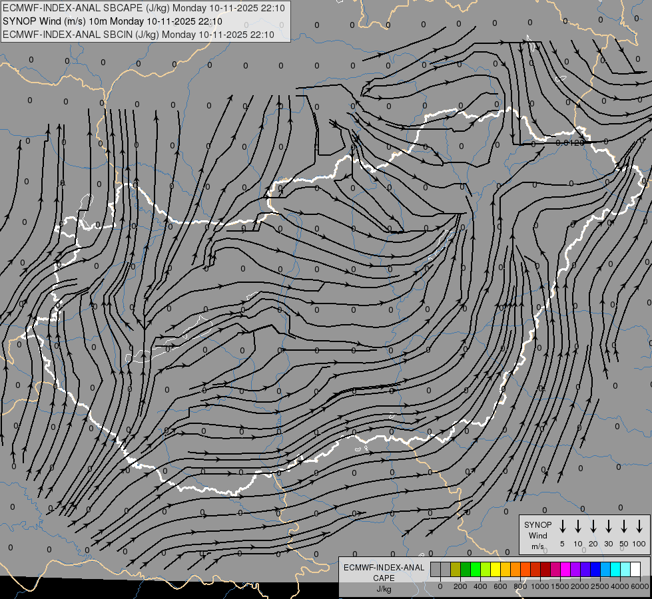Screen dimensions: 652x599
Task: Click the '6000' tick label on color bar
Action: (x=641, y=586)
